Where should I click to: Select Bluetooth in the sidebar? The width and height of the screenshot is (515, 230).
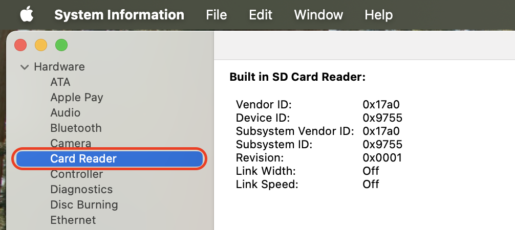(x=76, y=128)
